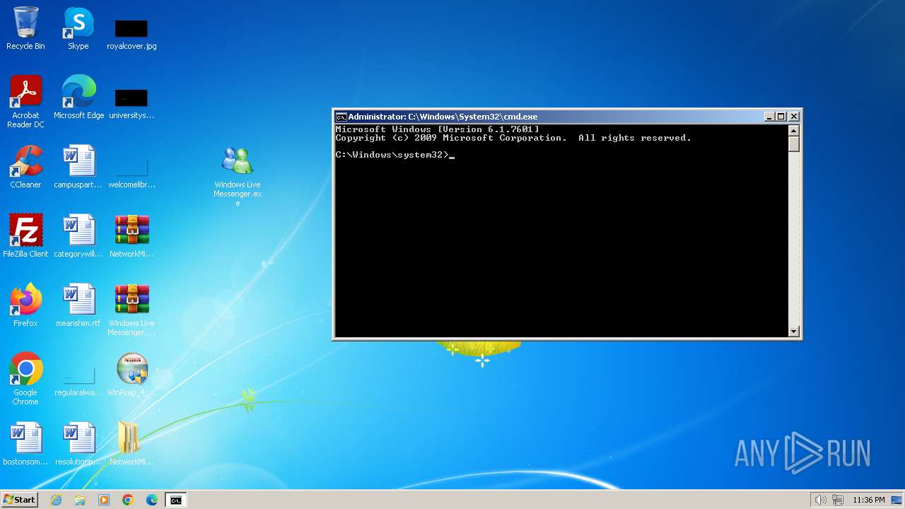This screenshot has width=905, height=509.
Task: Select NetworkMi... WinRAR archive icon
Action: click(132, 236)
